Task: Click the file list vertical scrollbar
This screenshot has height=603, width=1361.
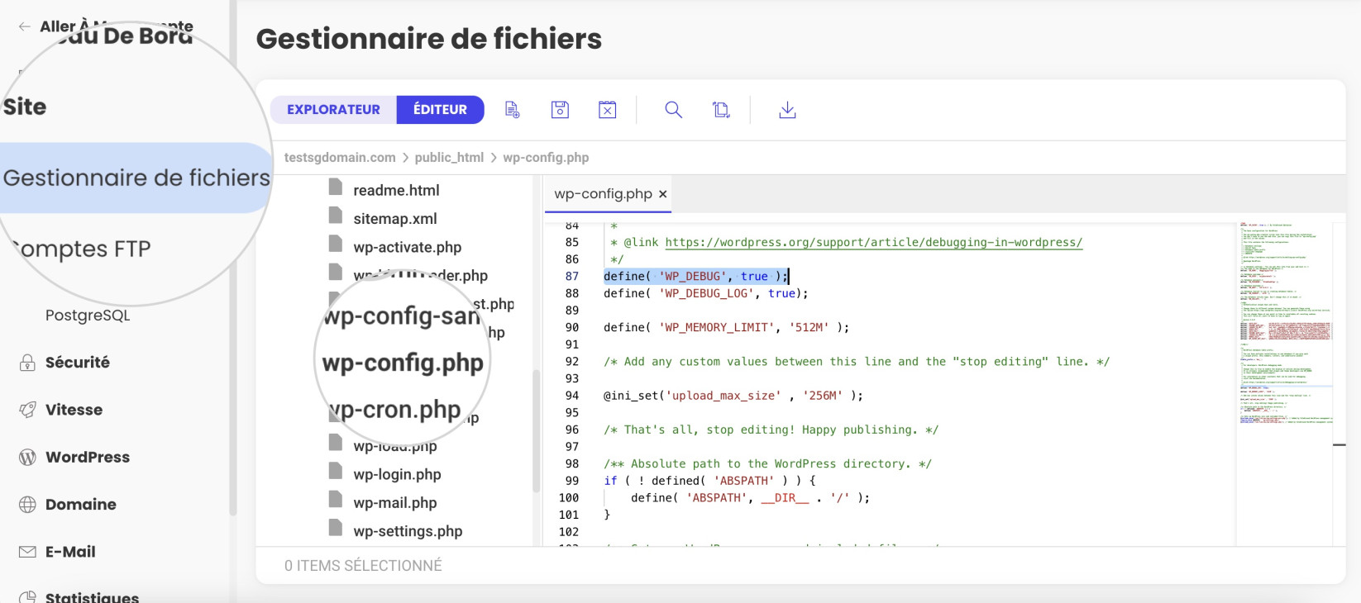Action: (536, 430)
